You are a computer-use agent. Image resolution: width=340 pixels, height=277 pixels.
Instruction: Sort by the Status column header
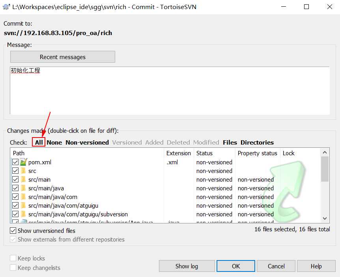pyautogui.click(x=215, y=153)
